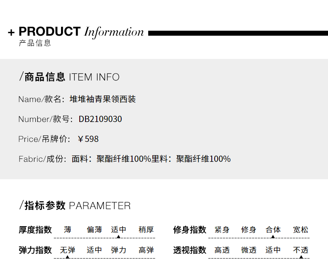Screen dimensions: 328x261
Task: Click the product number DB2109030
Action: pos(100,119)
